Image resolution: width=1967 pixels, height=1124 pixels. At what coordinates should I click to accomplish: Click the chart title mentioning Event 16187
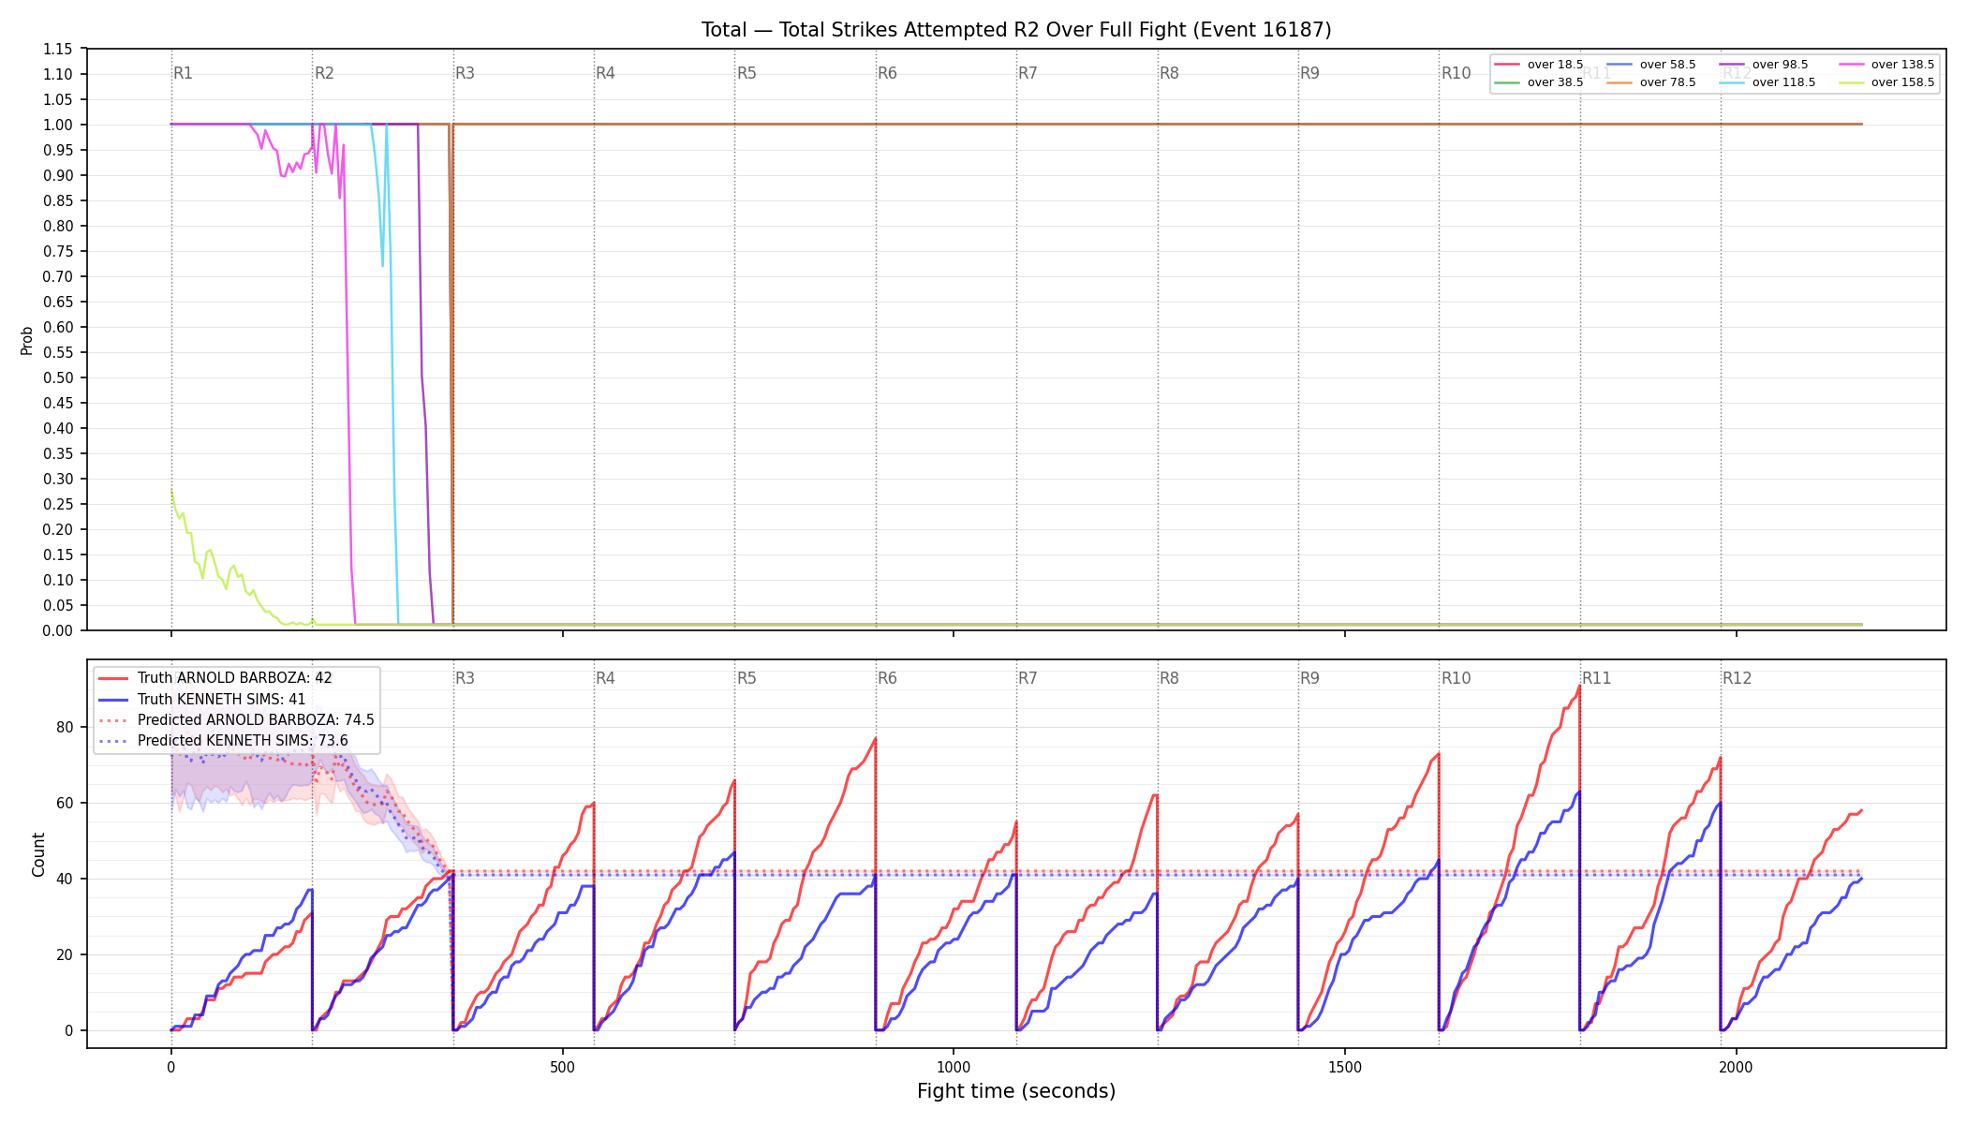click(x=1016, y=30)
